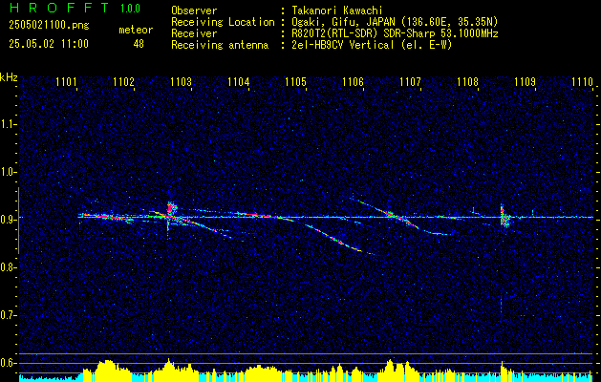Click the version number 1.0.0
Screen dimensions: 601x382
[x=130, y=8]
